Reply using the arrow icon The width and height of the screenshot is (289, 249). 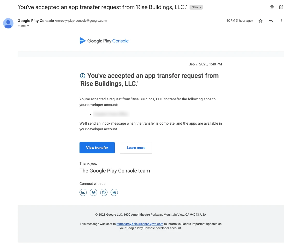[x=271, y=21]
